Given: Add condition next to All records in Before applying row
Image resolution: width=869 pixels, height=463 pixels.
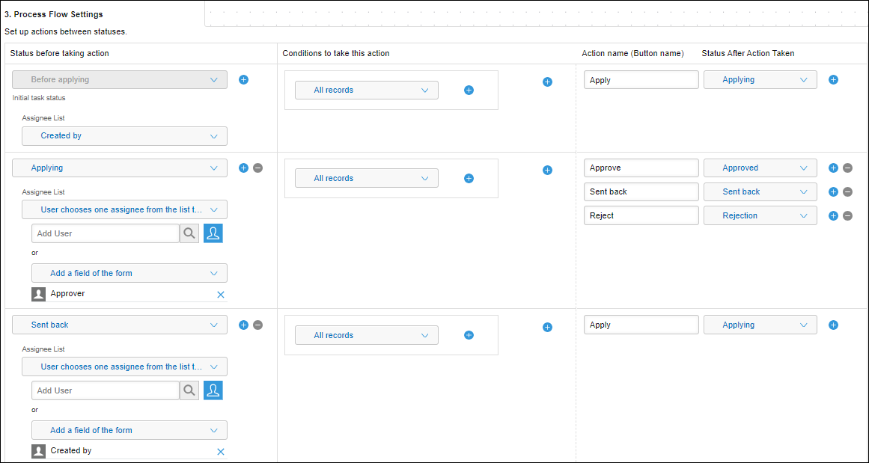Looking at the screenshot, I should (x=469, y=91).
